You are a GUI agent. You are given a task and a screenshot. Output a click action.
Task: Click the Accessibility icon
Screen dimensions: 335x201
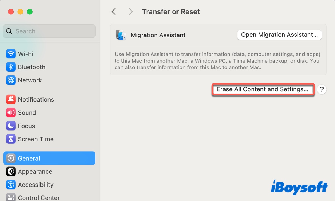tap(11, 185)
